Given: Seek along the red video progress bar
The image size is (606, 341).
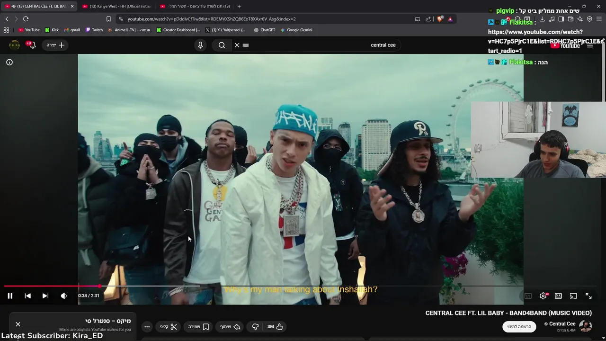Looking at the screenshot, I should click(52, 286).
